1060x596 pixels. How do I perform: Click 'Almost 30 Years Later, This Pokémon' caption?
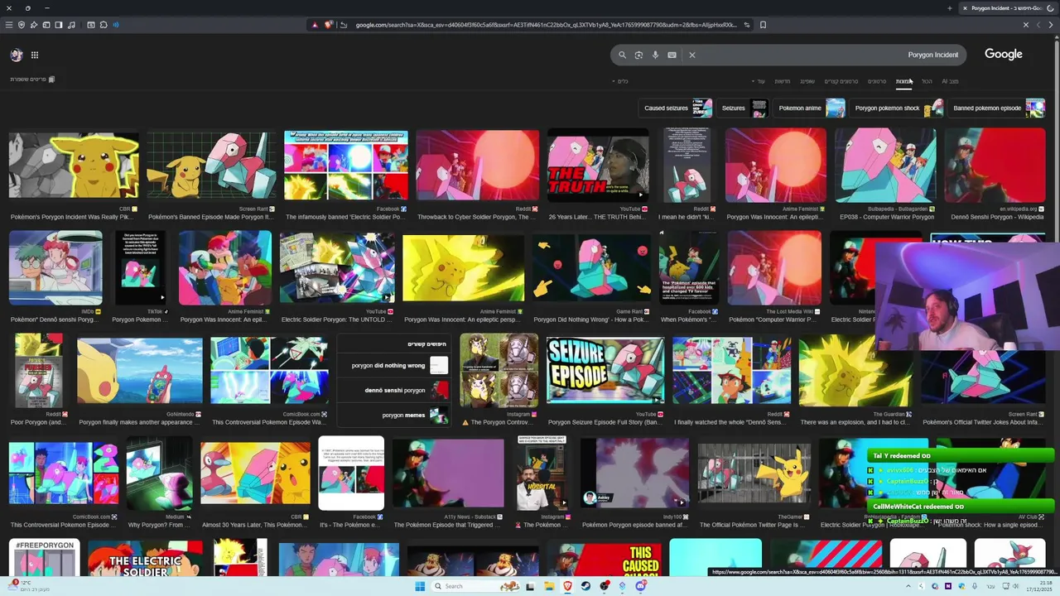(254, 525)
